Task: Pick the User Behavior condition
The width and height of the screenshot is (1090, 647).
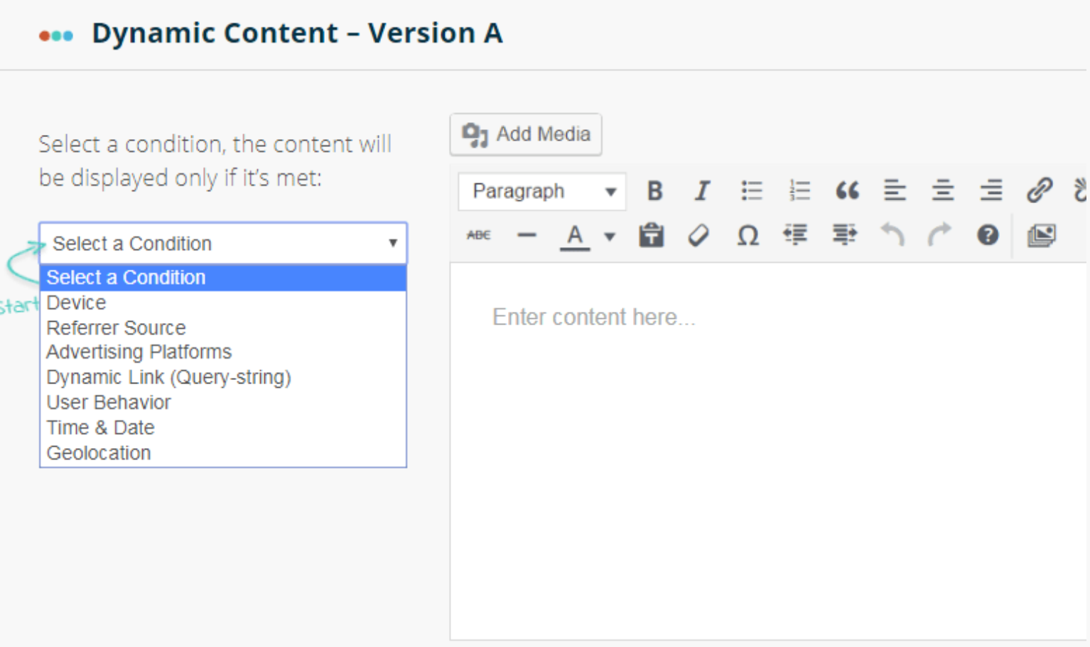Action: pyautogui.click(x=109, y=403)
